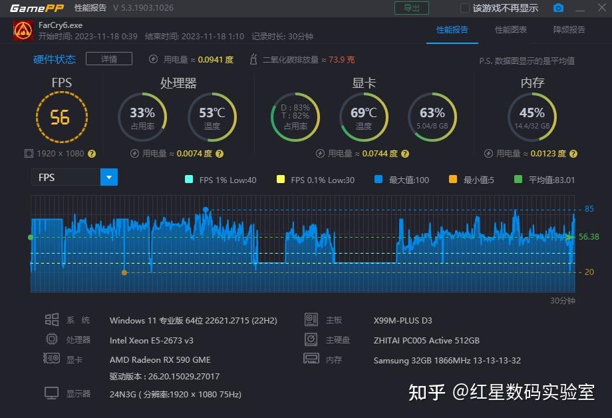Click the 导出 export button
612x418 pixels.
tap(412, 8)
